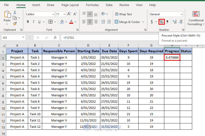
Task: Click the Copy icon
Action: point(15,18)
